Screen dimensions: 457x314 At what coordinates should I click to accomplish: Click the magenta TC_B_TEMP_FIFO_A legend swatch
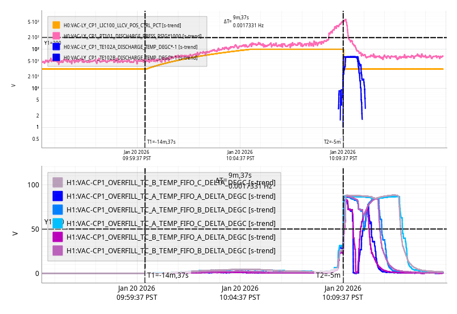(x=57, y=237)
